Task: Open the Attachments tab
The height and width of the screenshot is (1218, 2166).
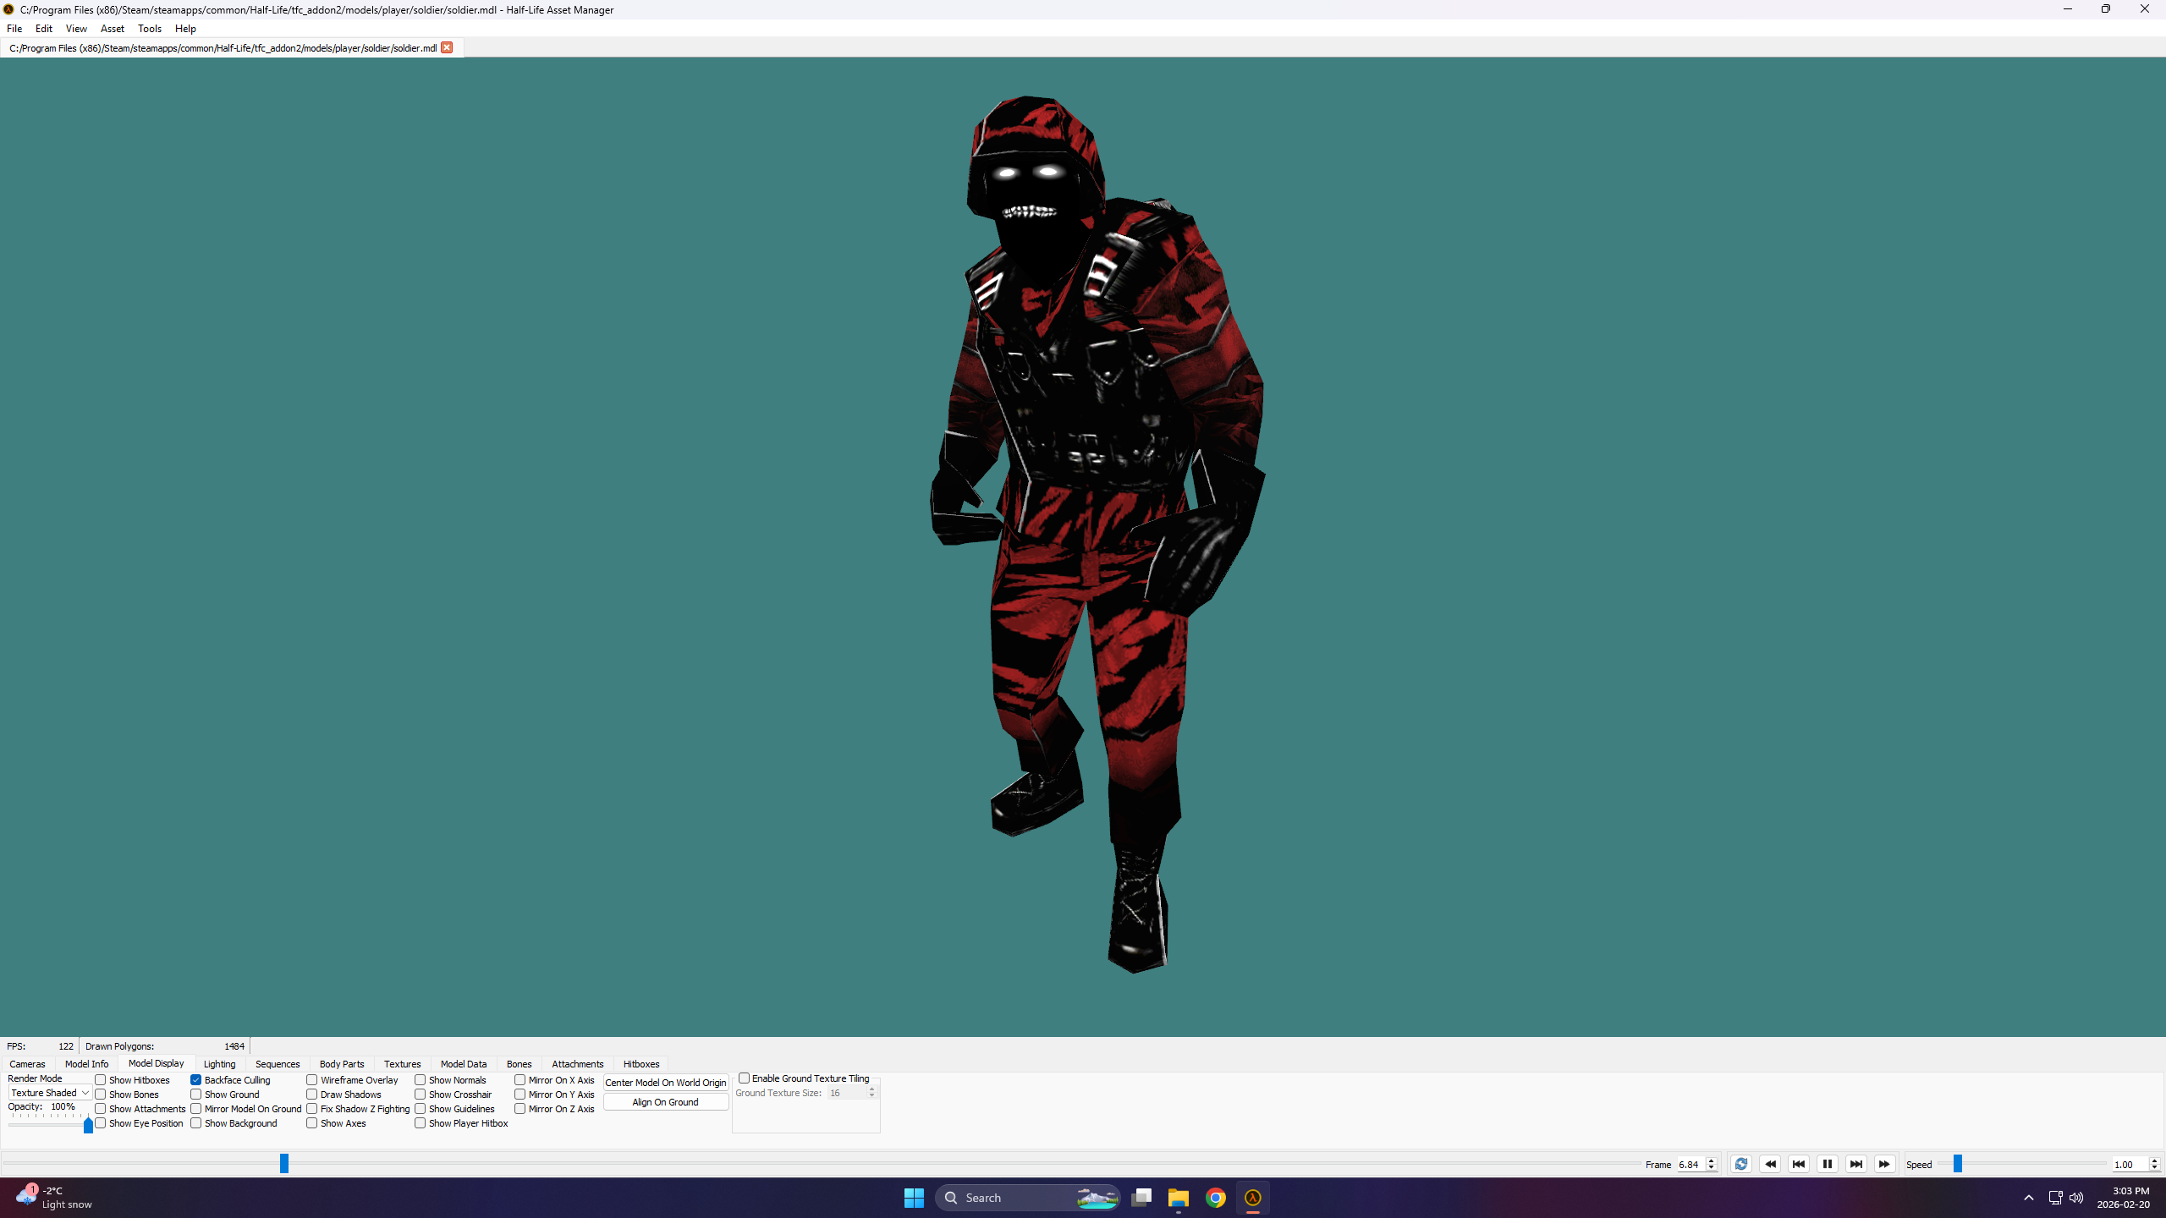Action: (578, 1064)
